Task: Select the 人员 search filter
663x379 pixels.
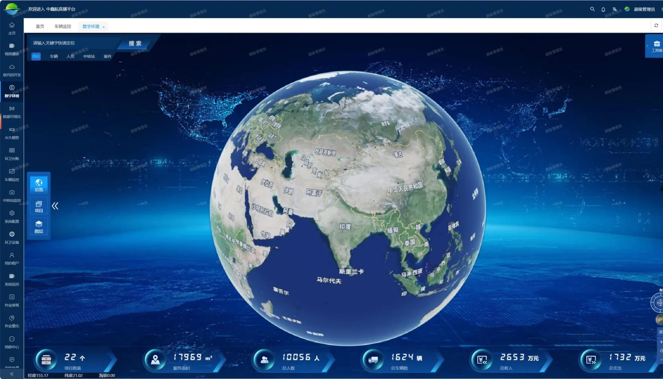Action: click(x=70, y=56)
